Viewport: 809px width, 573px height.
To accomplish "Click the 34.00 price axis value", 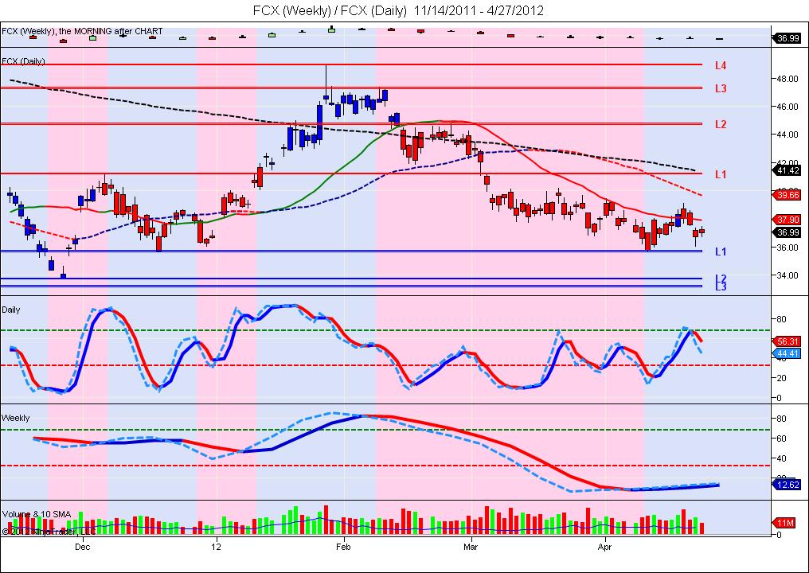I will click(788, 275).
